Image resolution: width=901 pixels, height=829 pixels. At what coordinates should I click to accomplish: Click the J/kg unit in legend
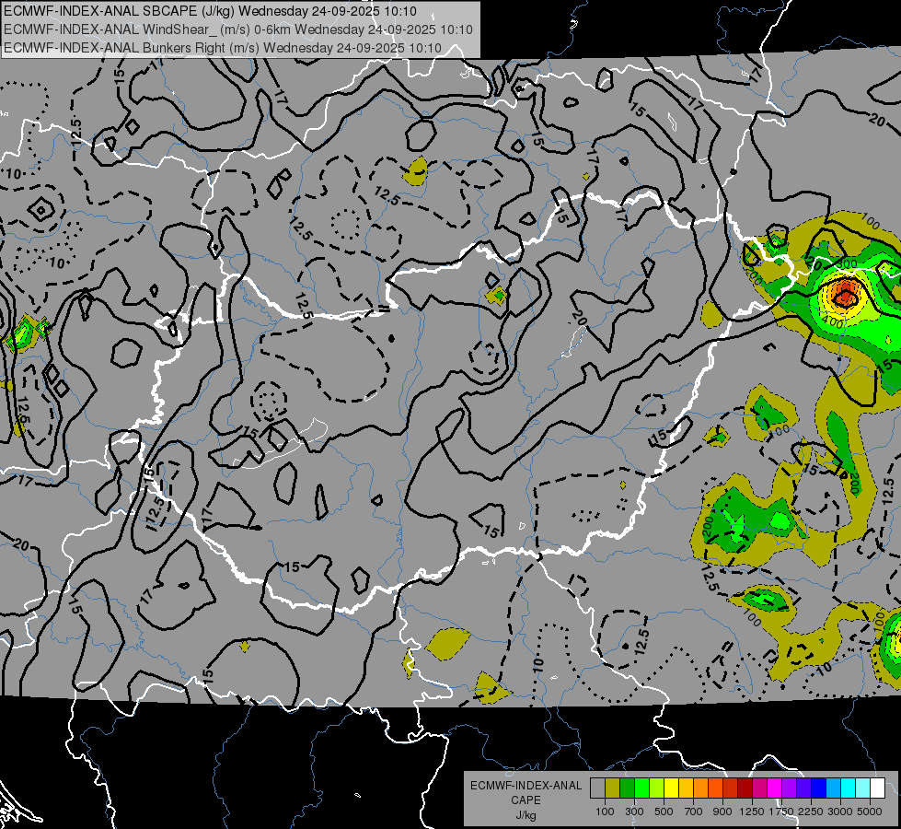tap(526, 815)
